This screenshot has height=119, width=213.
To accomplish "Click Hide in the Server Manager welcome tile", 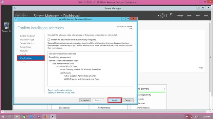I will (201, 68).
